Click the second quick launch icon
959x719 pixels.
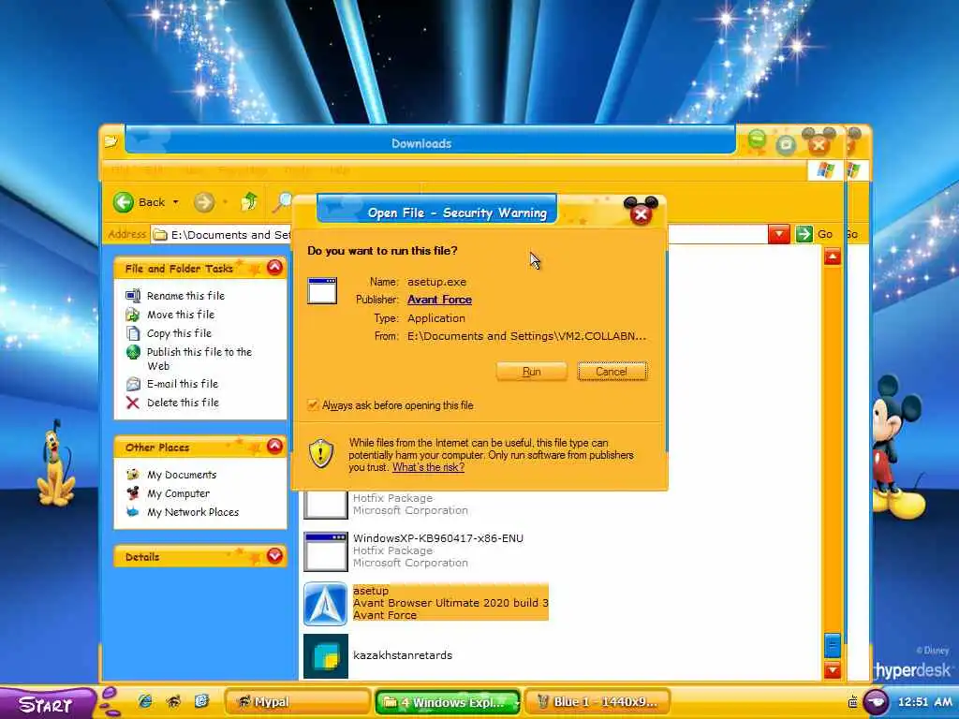[x=173, y=701]
